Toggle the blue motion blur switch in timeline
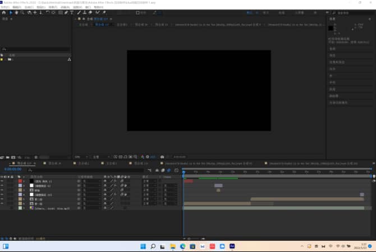 (x=169, y=170)
